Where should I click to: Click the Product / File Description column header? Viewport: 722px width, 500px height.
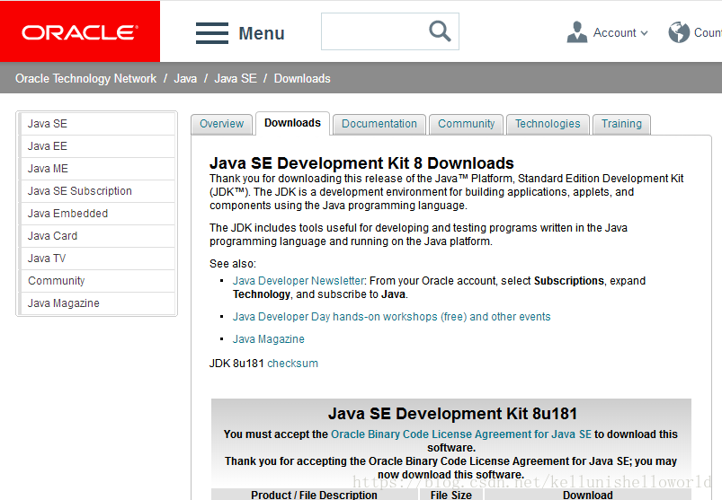[314, 495]
